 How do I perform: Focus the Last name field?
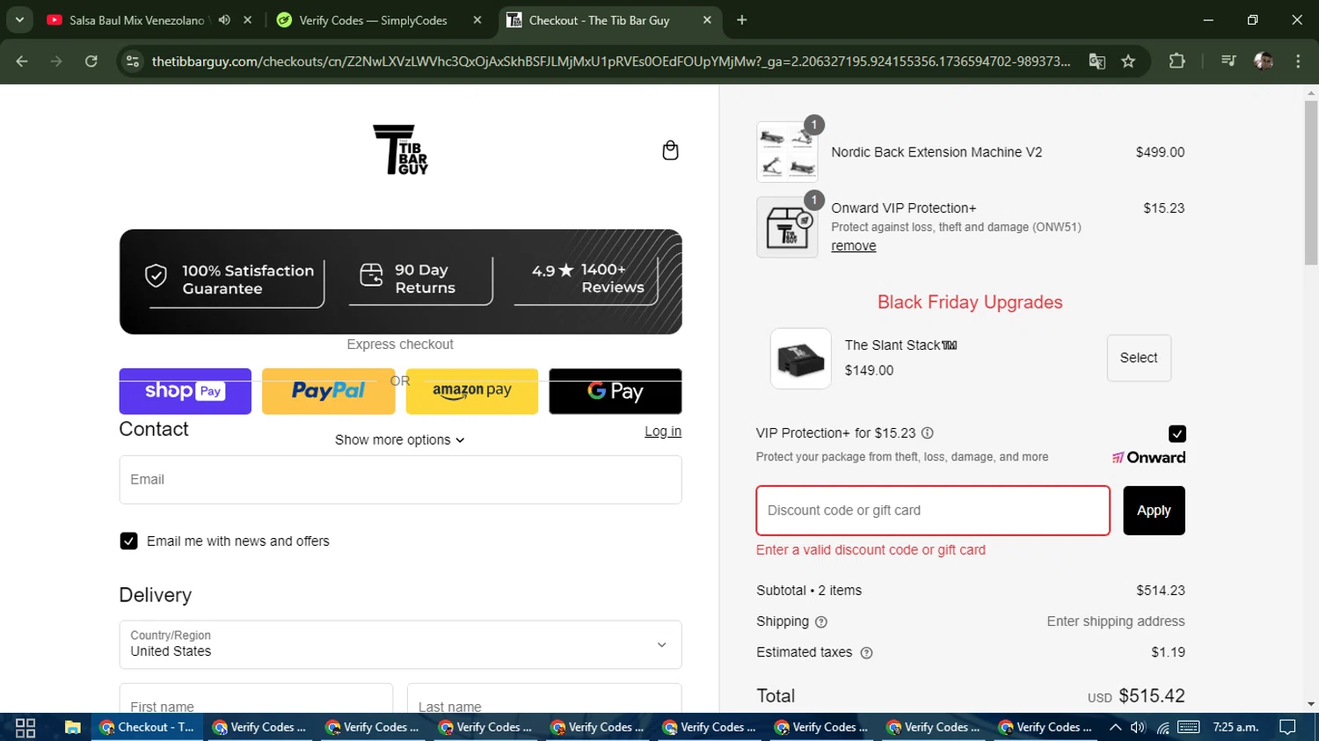coord(544,699)
